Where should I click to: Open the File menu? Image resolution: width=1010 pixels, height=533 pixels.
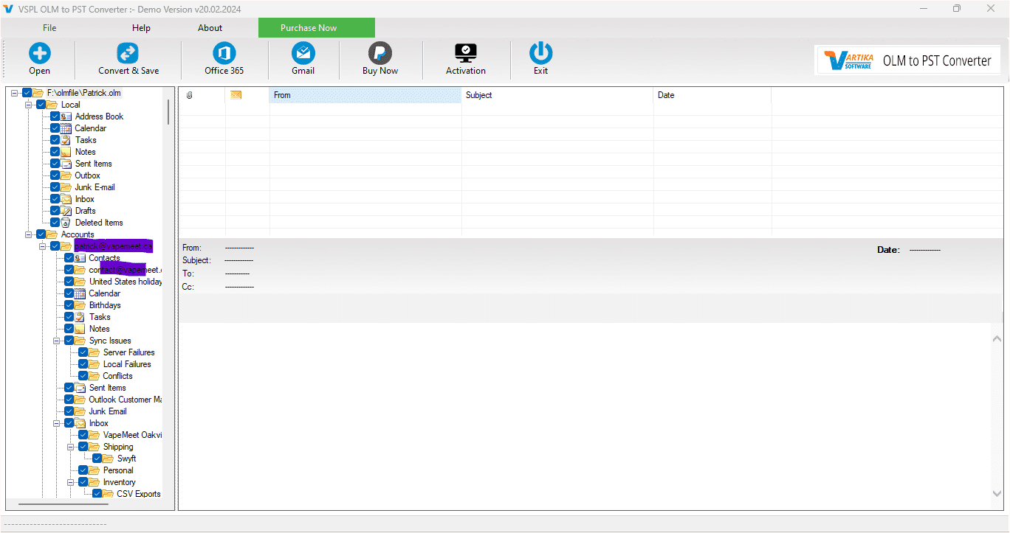pos(49,28)
